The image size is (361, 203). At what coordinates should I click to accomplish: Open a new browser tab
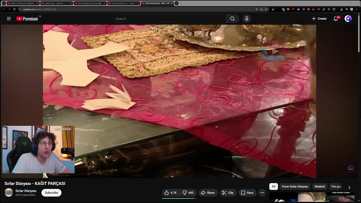point(177,3)
